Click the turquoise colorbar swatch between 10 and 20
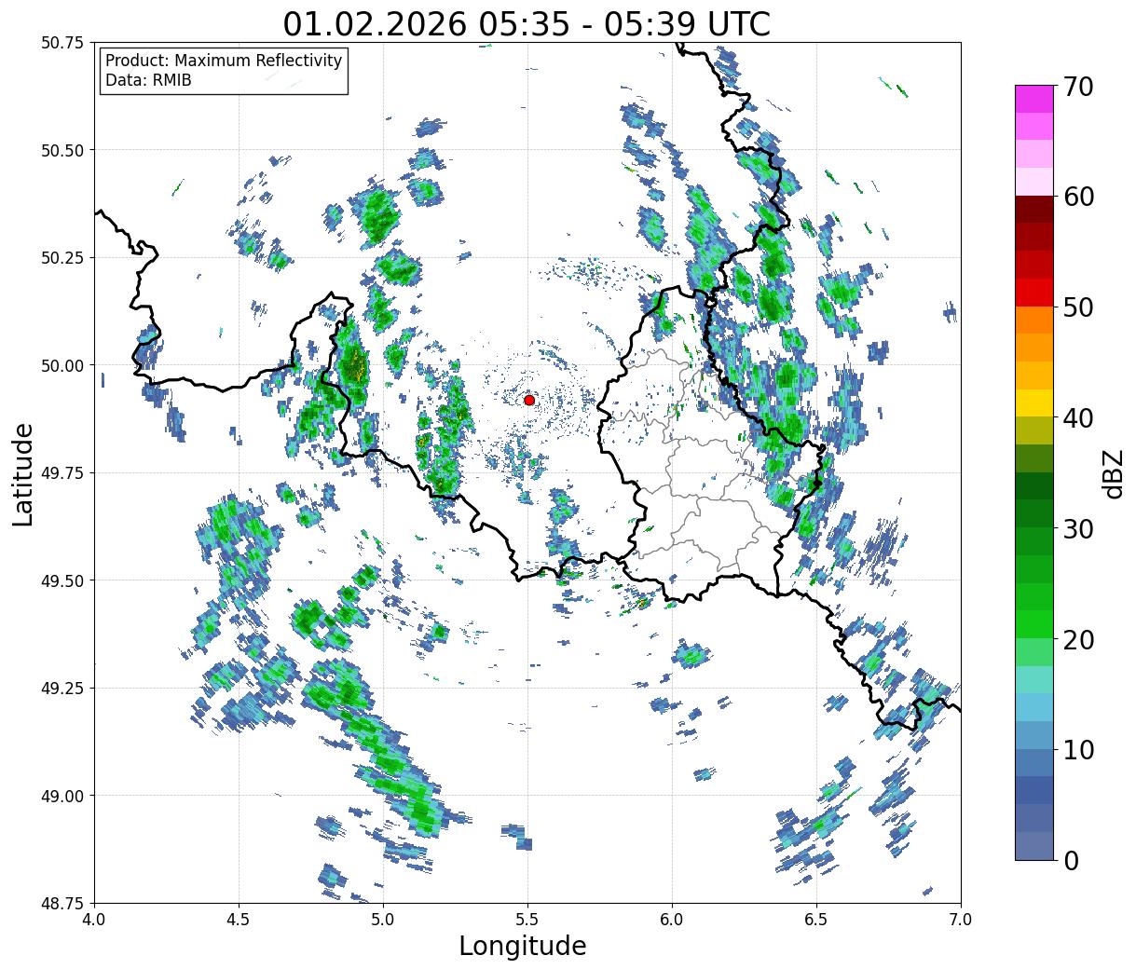Screen dimensions: 1136x969 pyautogui.click(x=1034, y=679)
